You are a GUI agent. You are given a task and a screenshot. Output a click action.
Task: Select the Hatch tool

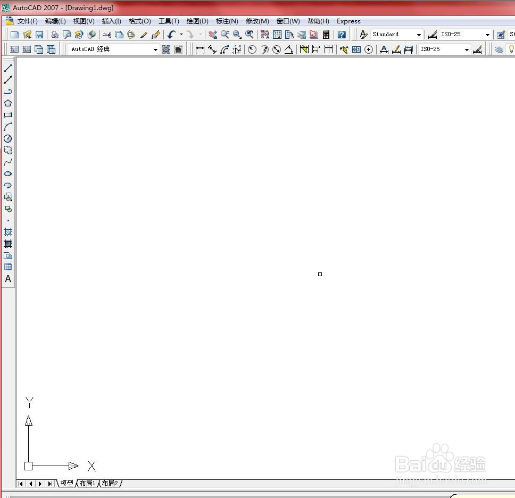pos(8,233)
